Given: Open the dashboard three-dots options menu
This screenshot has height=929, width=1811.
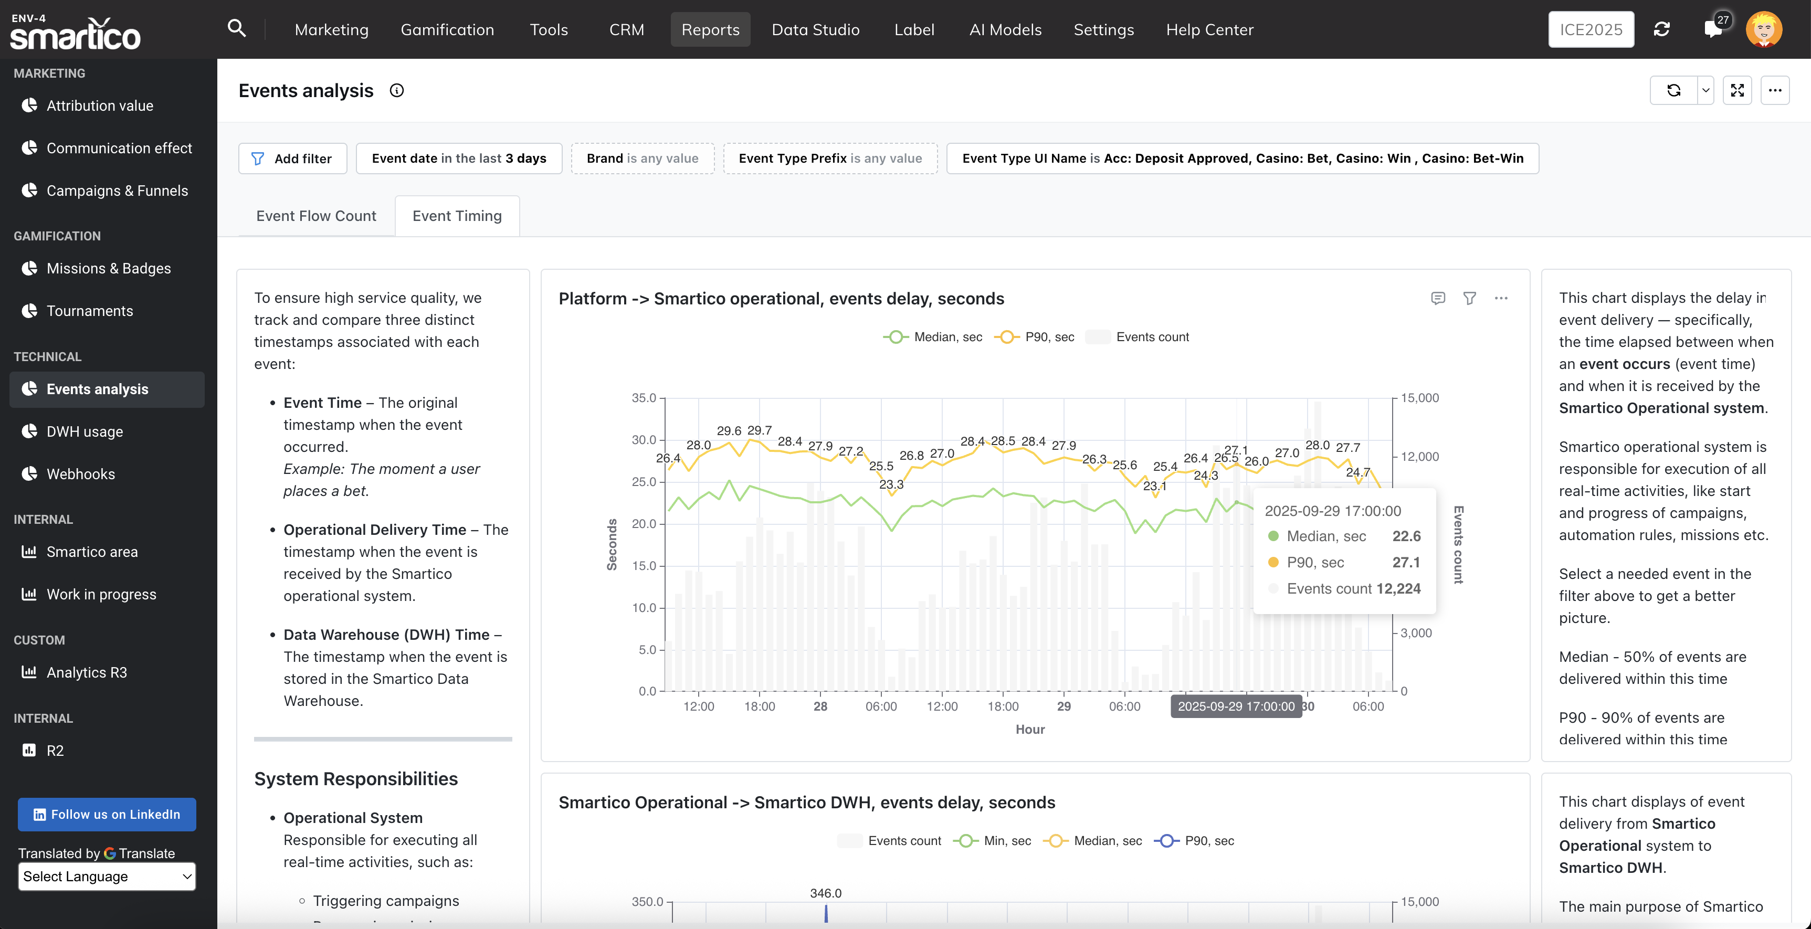Looking at the screenshot, I should (x=1775, y=91).
